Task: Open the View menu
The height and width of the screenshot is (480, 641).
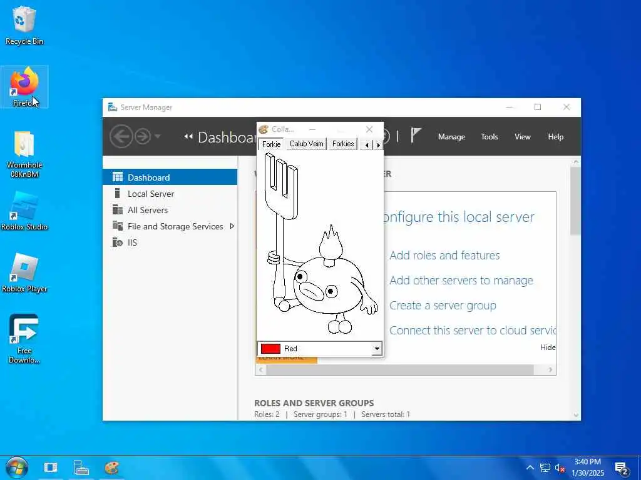Action: pyautogui.click(x=522, y=137)
